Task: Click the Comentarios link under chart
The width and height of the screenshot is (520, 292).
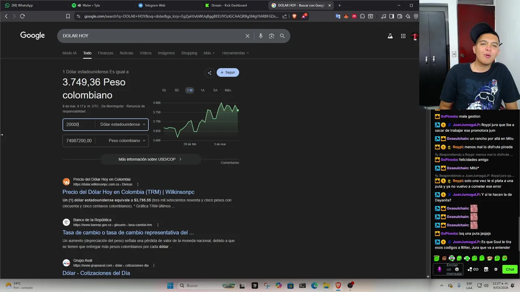Action: pyautogui.click(x=230, y=163)
